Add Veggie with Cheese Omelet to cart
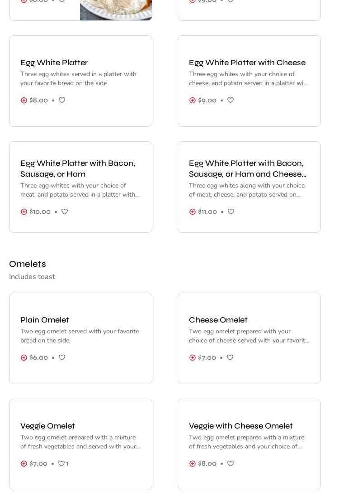339x501 pixels. (x=193, y=463)
